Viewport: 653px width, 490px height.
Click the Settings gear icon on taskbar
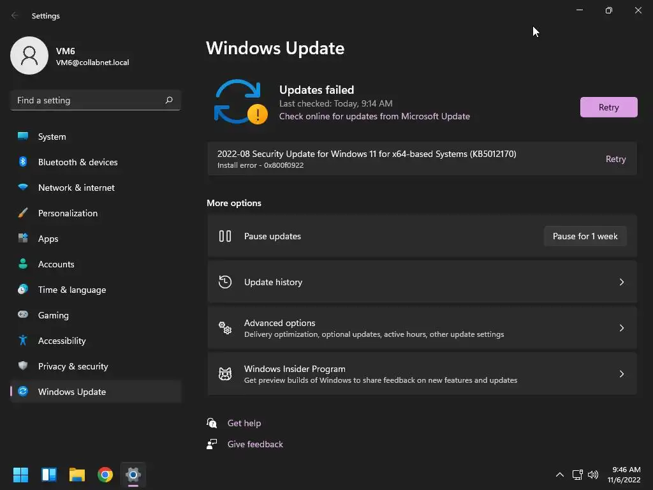coord(133,475)
